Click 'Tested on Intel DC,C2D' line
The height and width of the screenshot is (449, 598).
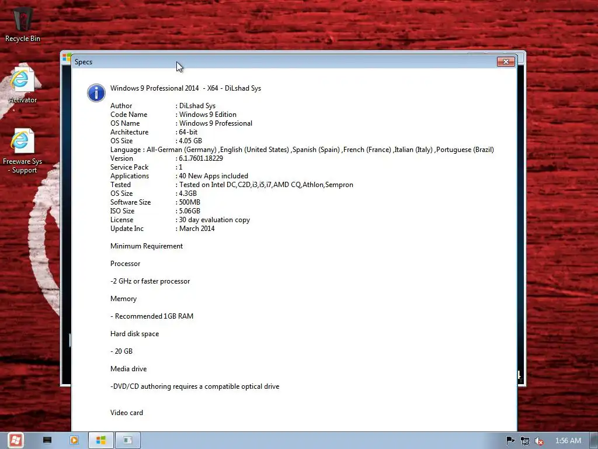click(266, 185)
